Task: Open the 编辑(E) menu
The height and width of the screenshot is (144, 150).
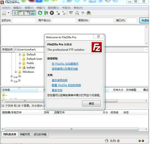Action: coord(17,8)
